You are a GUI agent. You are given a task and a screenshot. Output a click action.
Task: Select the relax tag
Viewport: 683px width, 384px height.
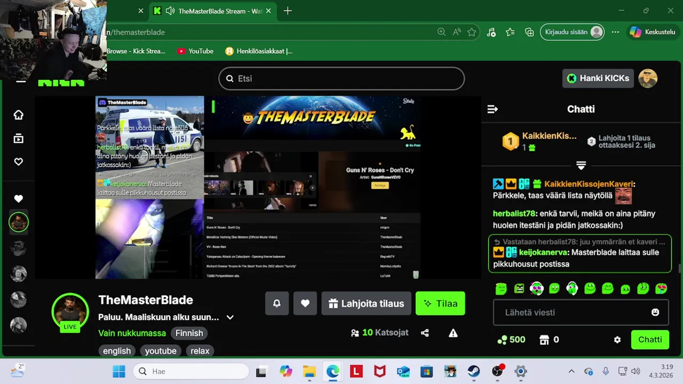coord(200,351)
